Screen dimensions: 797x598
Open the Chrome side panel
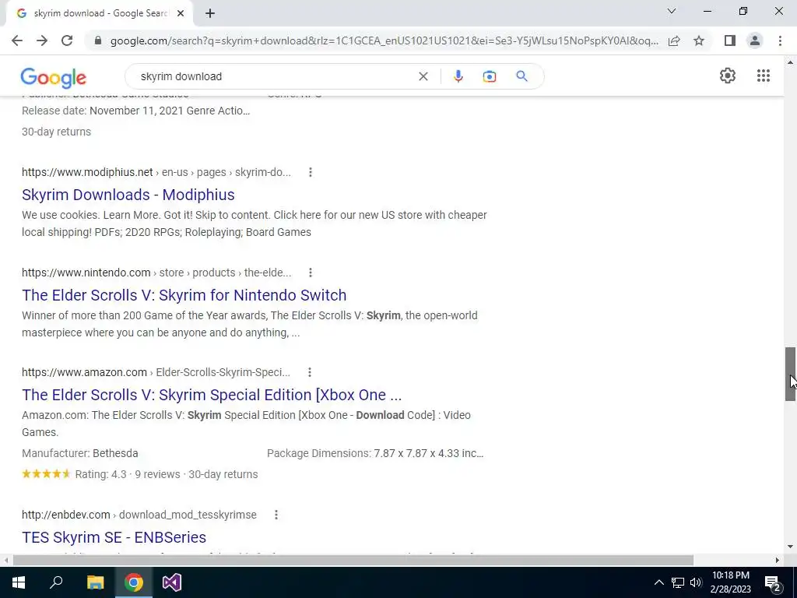click(730, 40)
